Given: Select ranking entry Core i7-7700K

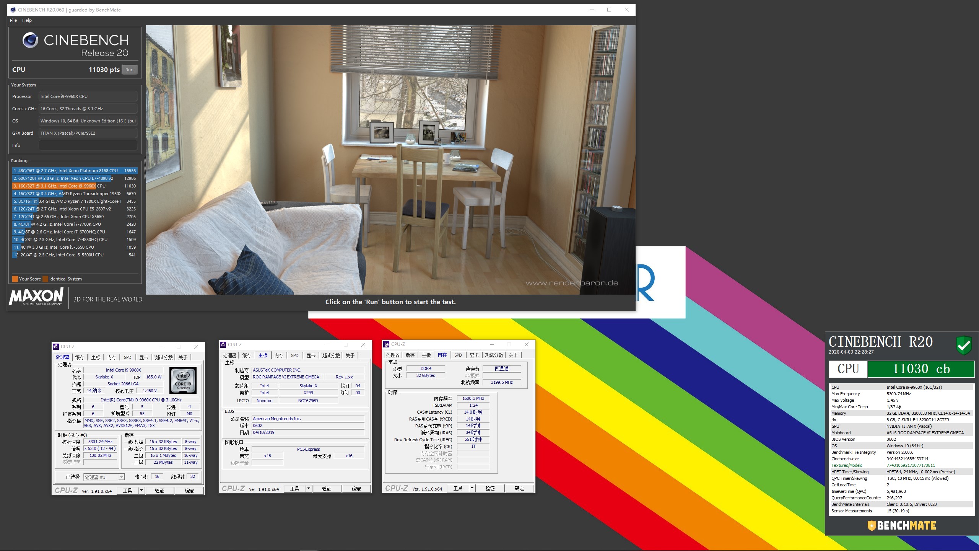Looking at the screenshot, I should pos(75,224).
